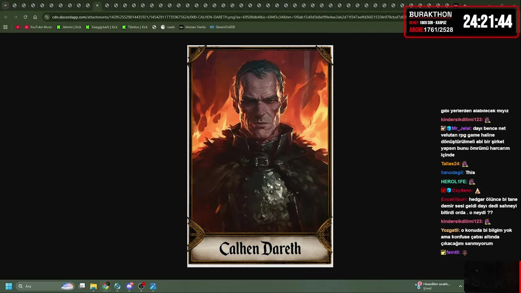Open the Jahrein | Kick bookmark
The width and height of the screenshot is (521, 293).
[69, 27]
